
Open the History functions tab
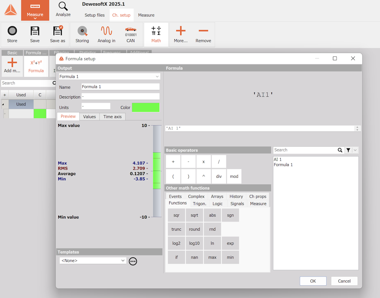click(x=236, y=197)
